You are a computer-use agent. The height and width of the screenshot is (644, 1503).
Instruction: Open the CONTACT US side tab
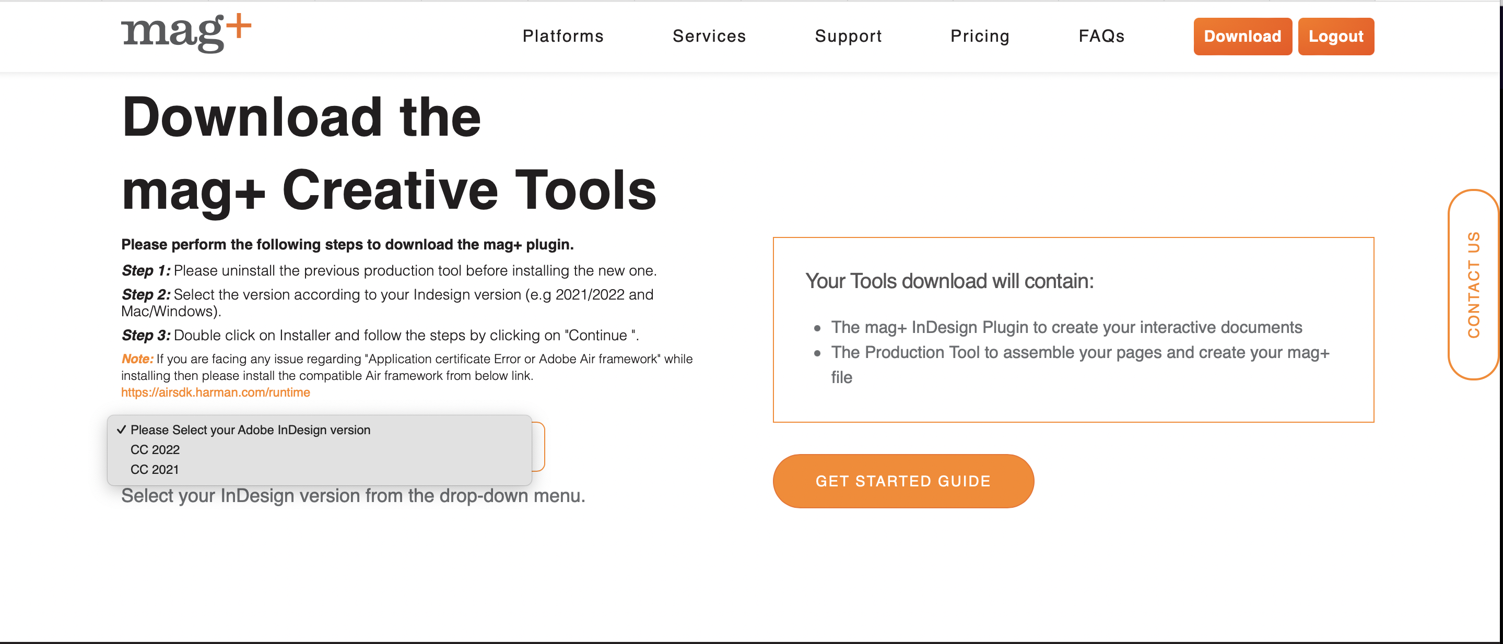click(x=1473, y=284)
